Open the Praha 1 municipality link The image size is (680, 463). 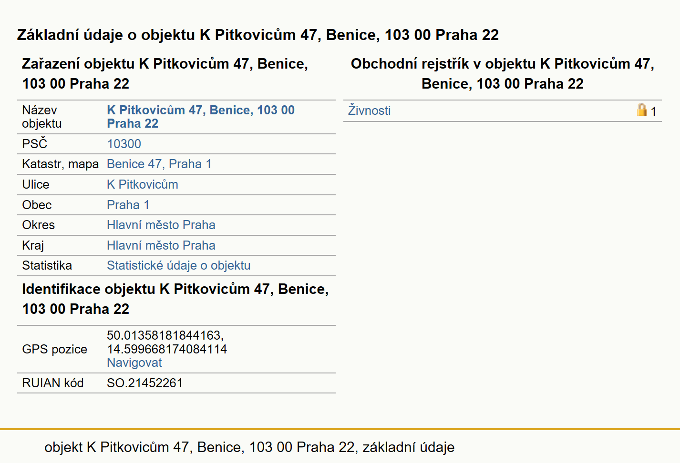(x=128, y=205)
